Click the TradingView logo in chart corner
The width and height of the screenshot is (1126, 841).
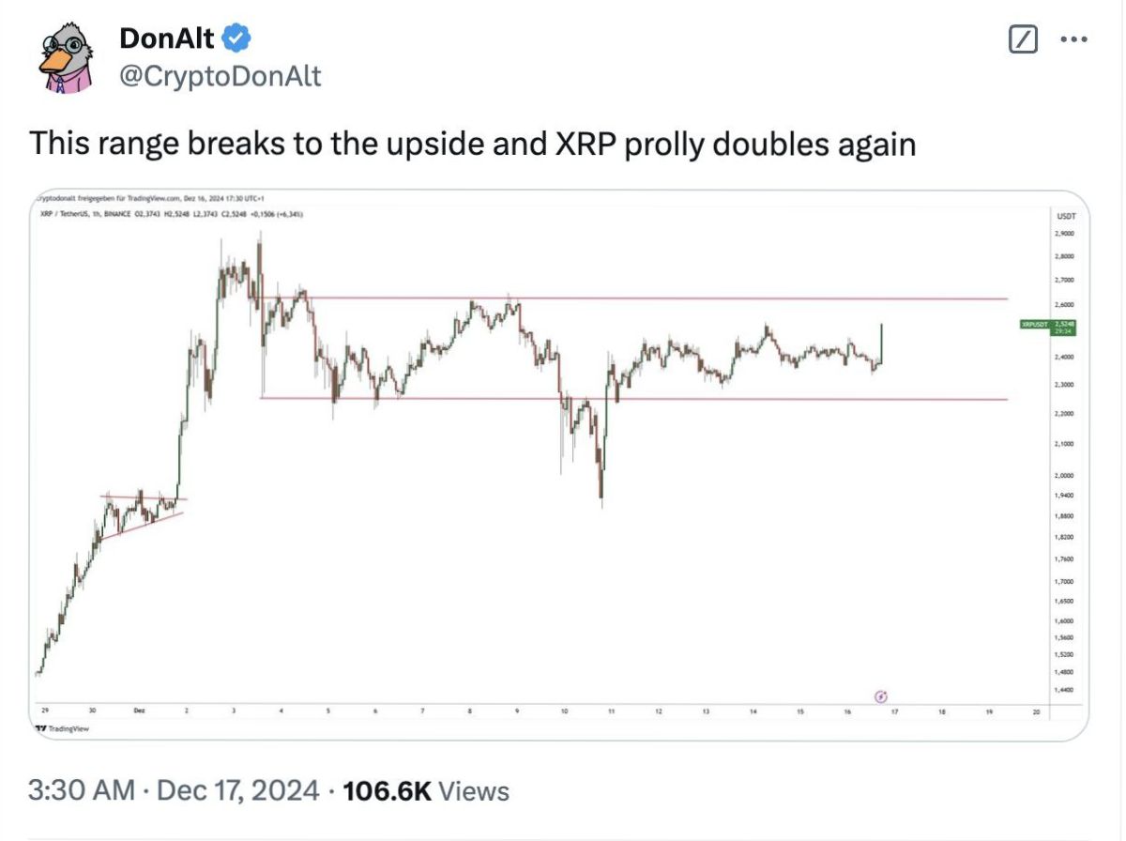[x=62, y=727]
